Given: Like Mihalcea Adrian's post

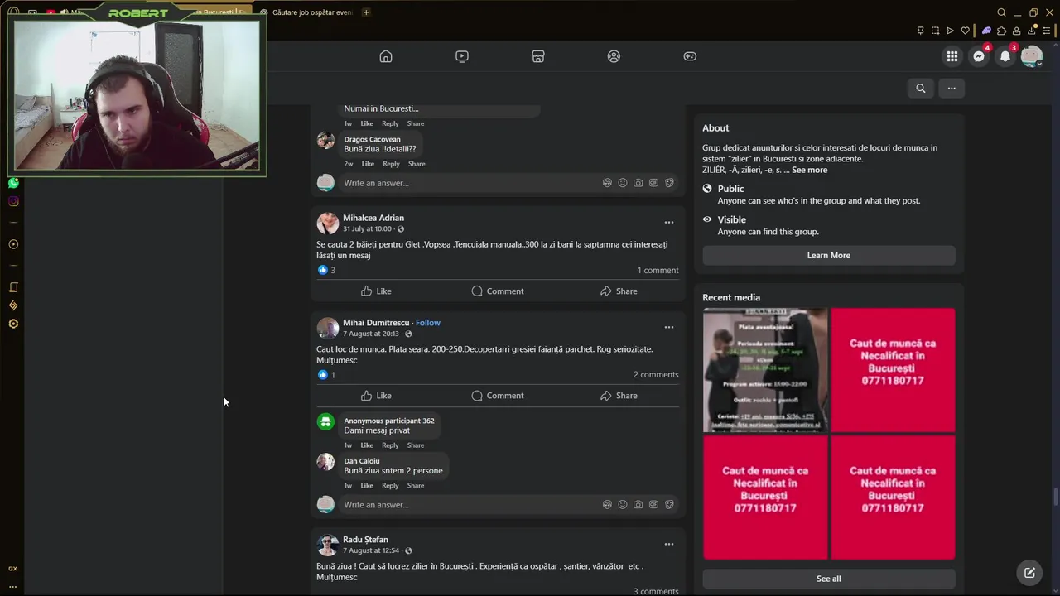Looking at the screenshot, I should click(x=376, y=291).
